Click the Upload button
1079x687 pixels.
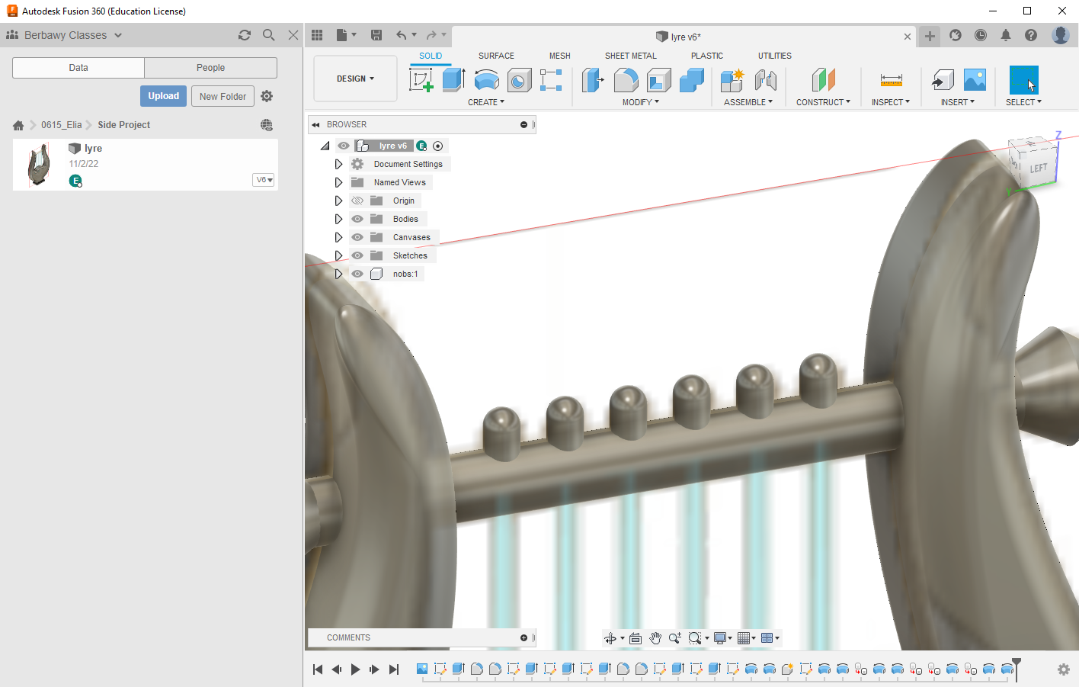(164, 96)
